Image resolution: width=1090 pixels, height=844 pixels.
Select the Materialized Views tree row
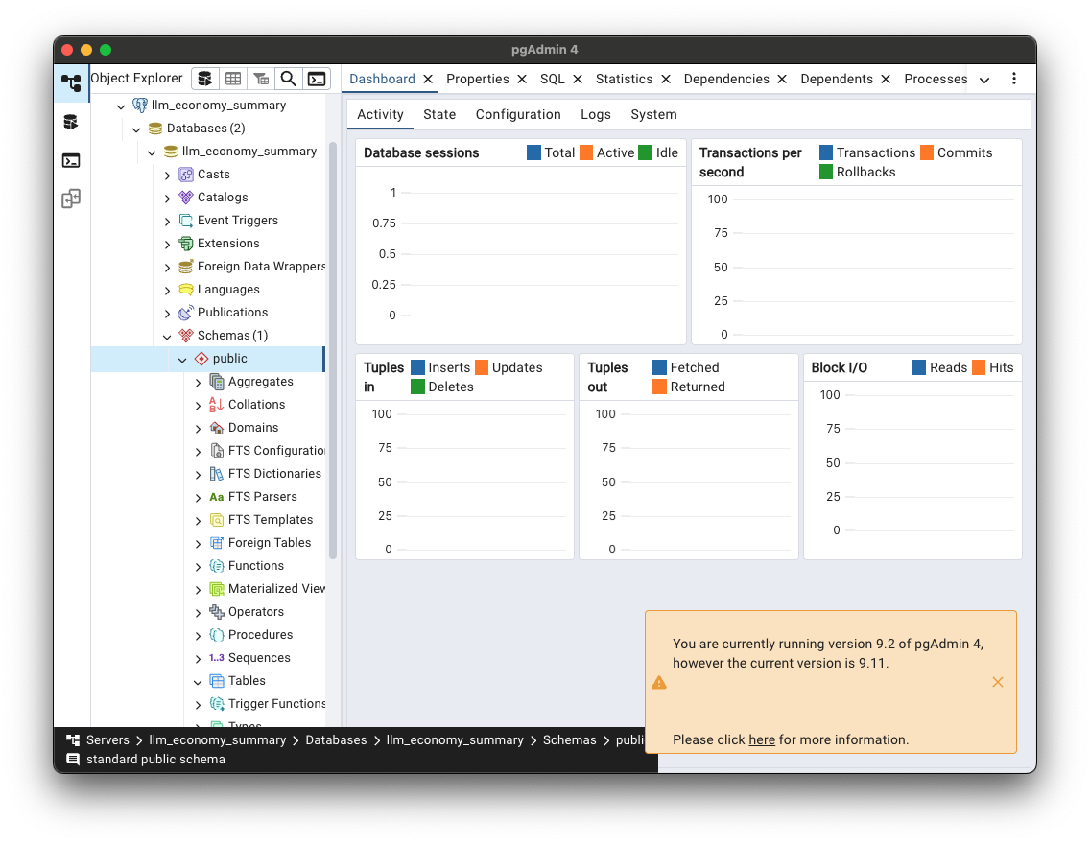pyautogui.click(x=208, y=588)
